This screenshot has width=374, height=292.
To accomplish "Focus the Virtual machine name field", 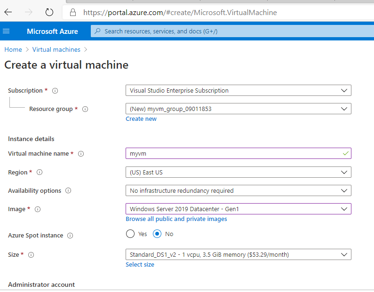I will click(239, 153).
